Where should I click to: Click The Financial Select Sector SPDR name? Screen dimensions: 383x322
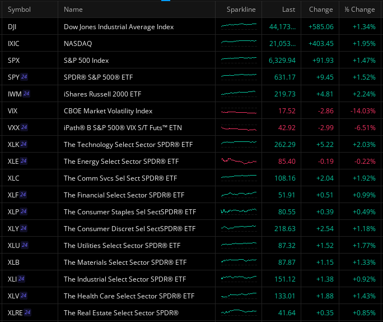[124, 195]
